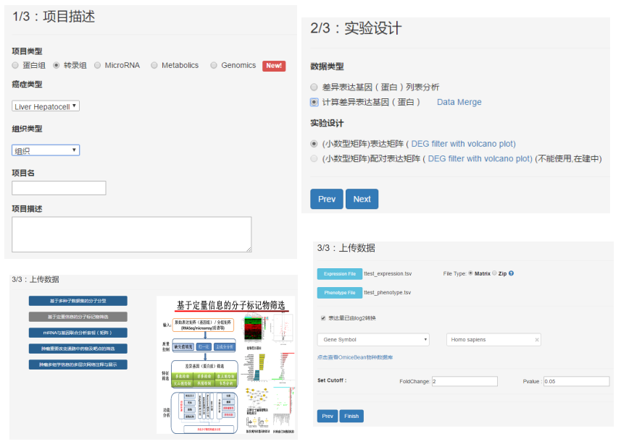The width and height of the screenshot is (621, 444).
Task: Click the FoldChange cutoff input
Action: pyautogui.click(x=464, y=381)
